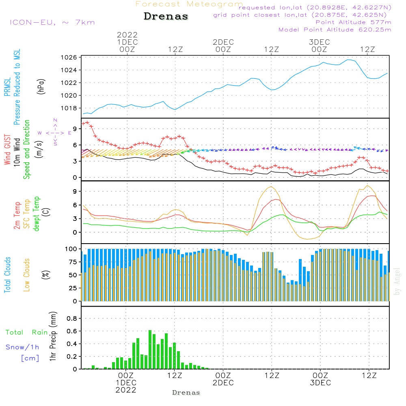Click the green "dewpt Temp" label
The image size is (406, 406).
[36, 214]
